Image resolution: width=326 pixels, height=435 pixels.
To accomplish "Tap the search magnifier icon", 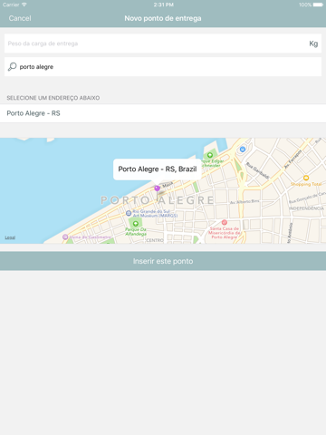I will [12, 66].
